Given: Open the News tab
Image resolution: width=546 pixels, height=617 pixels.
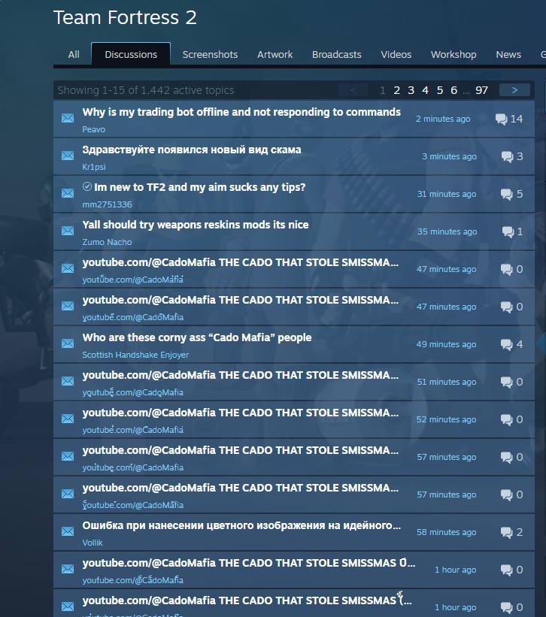Looking at the screenshot, I should click(508, 54).
